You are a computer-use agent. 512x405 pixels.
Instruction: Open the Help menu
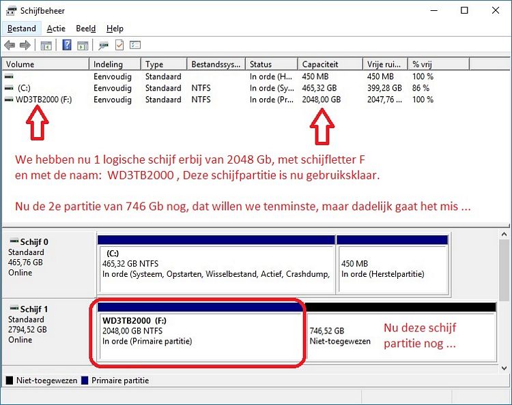tap(115, 29)
